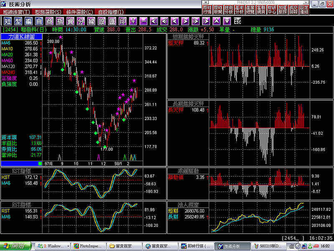Viewport: 334px width, 251px height.
Task: Click the 總量 9136 readout
Action: pyautogui.click(x=262, y=30)
